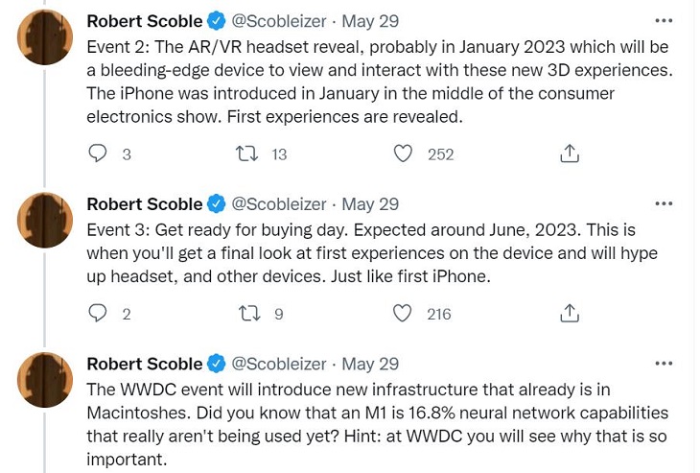The height and width of the screenshot is (473, 700).
Task: Open more options on Event 2 tweet
Action: point(663,21)
